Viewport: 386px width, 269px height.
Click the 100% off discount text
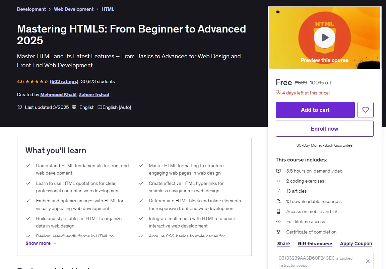pyautogui.click(x=320, y=83)
